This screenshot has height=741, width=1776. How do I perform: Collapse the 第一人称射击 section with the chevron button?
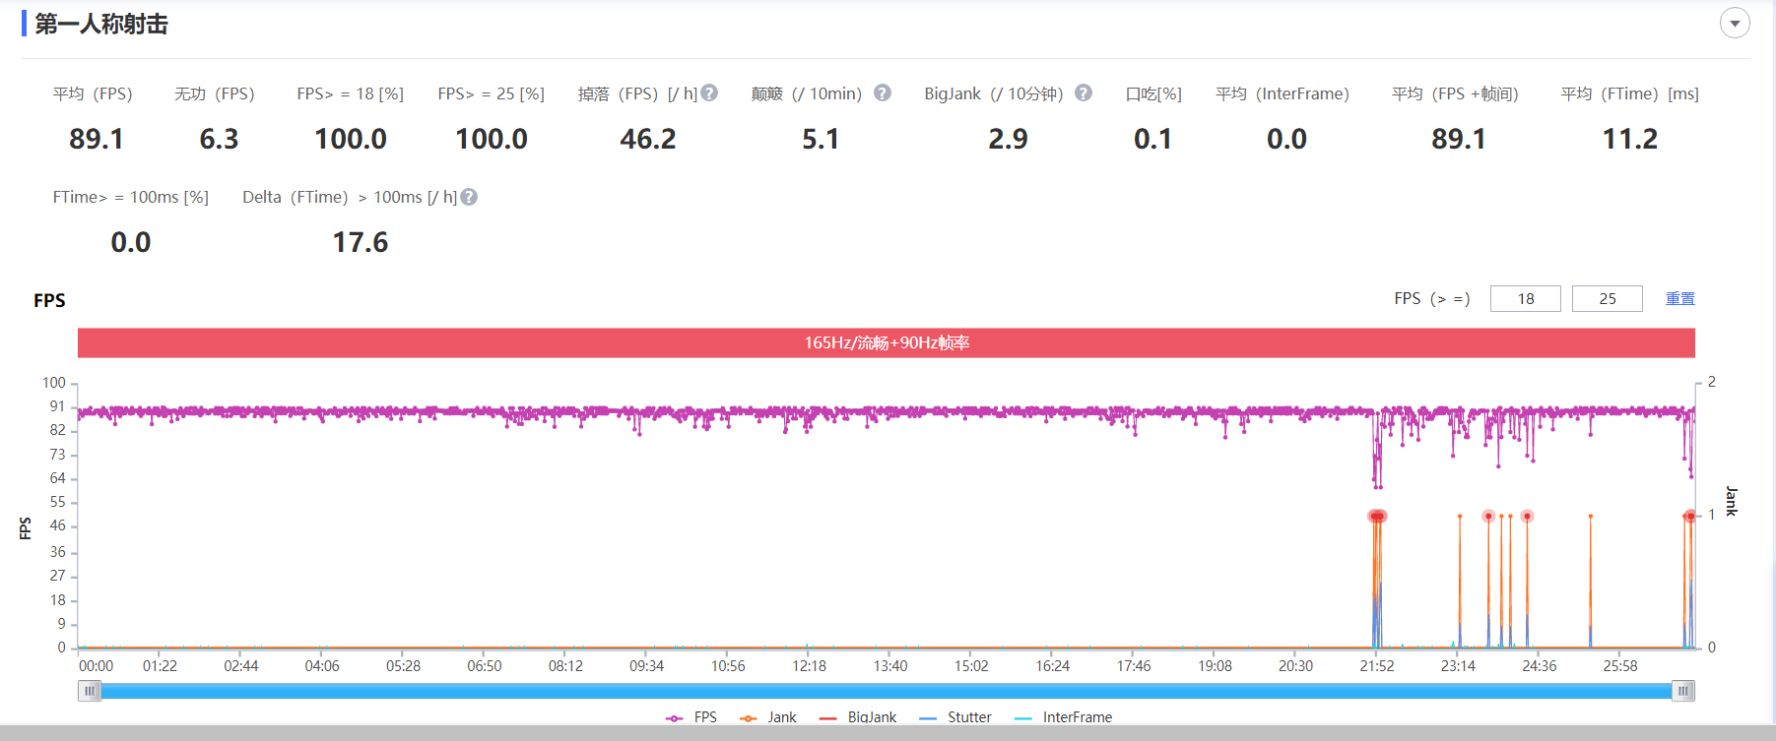coord(1735,24)
